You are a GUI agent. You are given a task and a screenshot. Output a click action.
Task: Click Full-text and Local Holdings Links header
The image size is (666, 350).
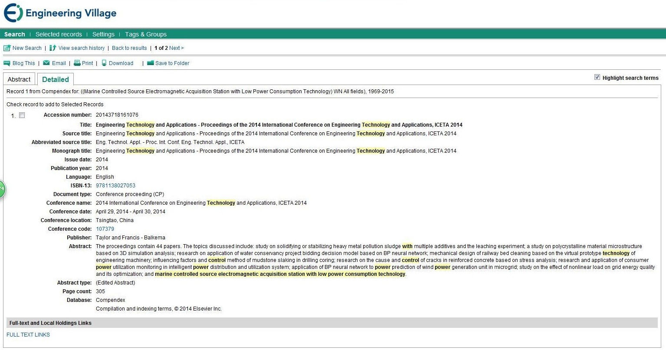(x=50, y=323)
